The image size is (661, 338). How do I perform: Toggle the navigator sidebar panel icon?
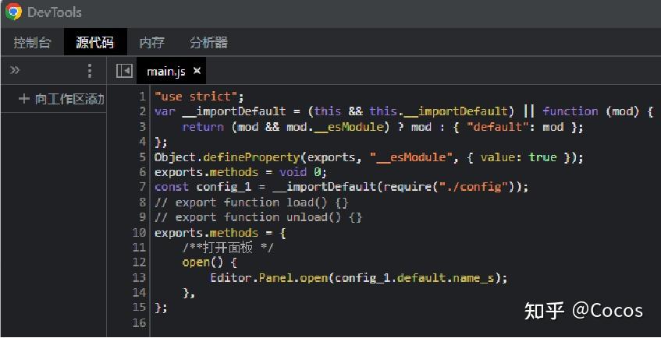pyautogui.click(x=124, y=71)
